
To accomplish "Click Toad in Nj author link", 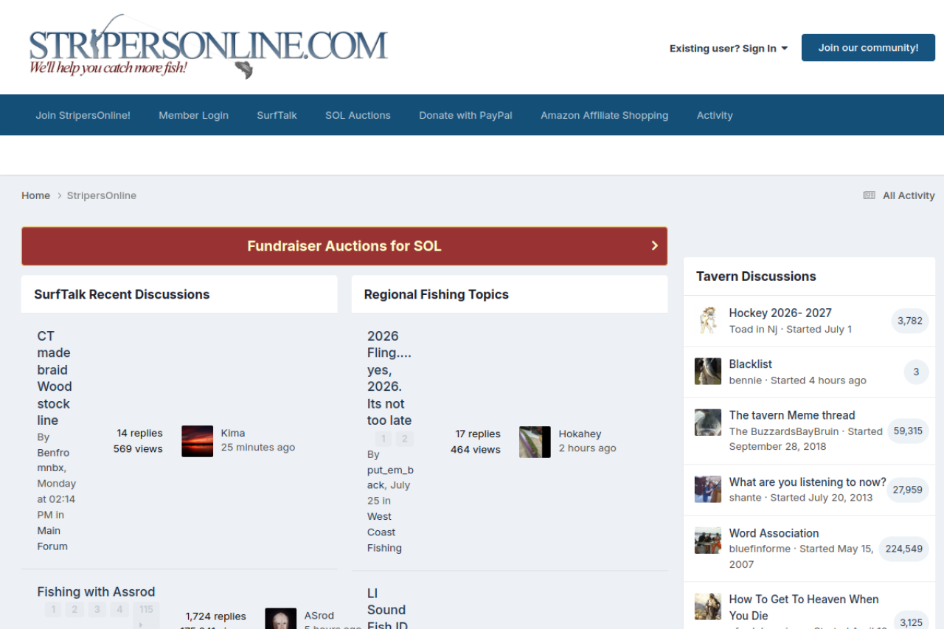I will (753, 330).
